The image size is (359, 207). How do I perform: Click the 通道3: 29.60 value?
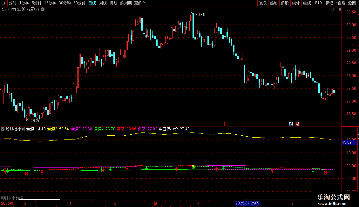click(81, 129)
